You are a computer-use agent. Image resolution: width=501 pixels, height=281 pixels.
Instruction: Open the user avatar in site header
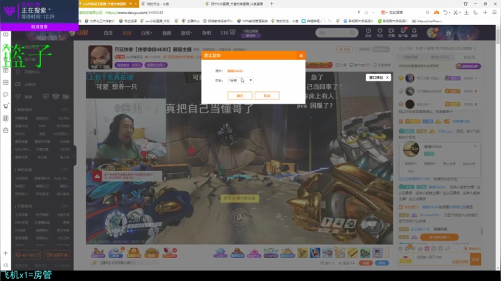pyautogui.click(x=431, y=33)
